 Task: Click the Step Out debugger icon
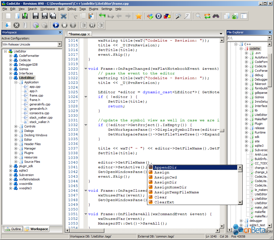coord(101,25)
